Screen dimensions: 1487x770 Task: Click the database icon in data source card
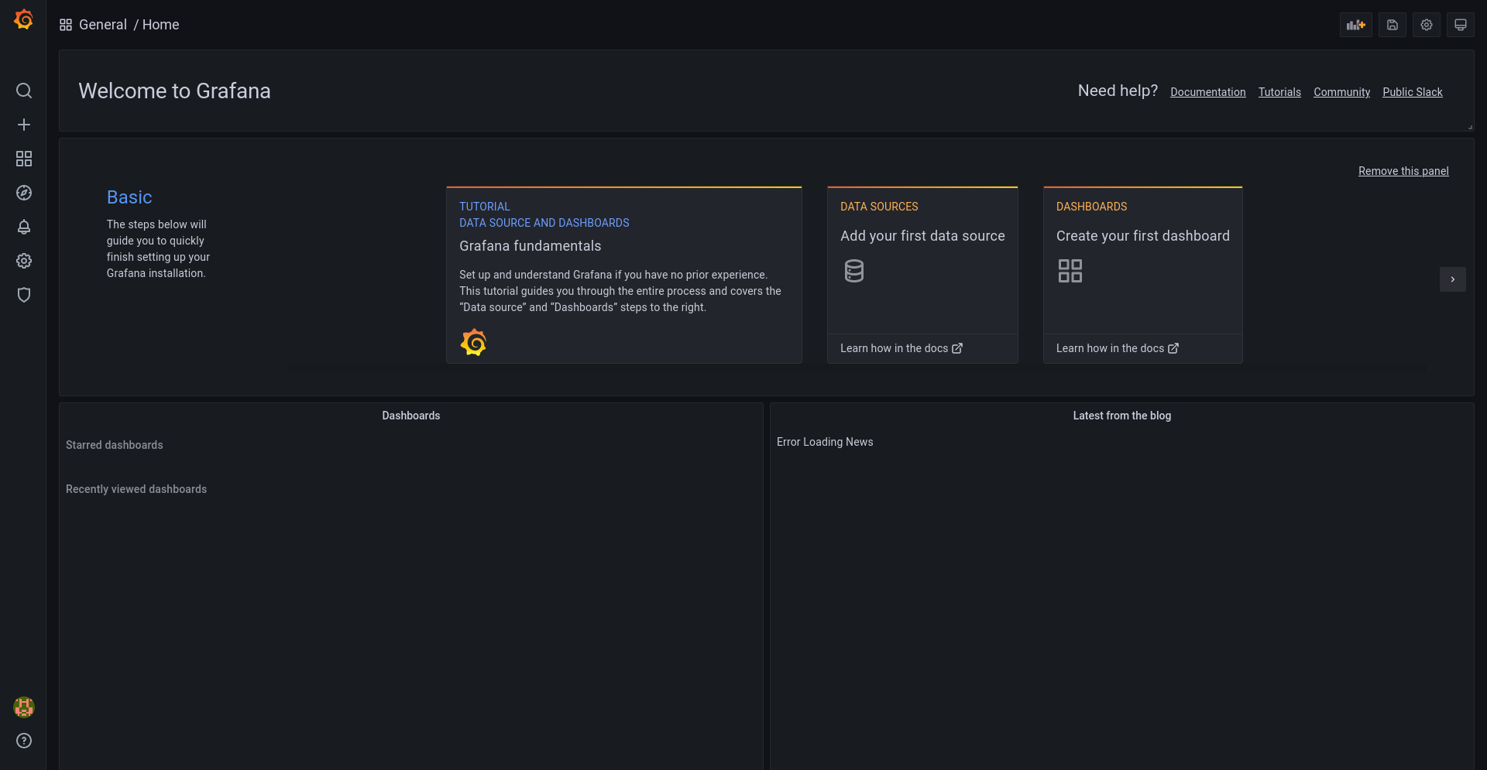(853, 271)
